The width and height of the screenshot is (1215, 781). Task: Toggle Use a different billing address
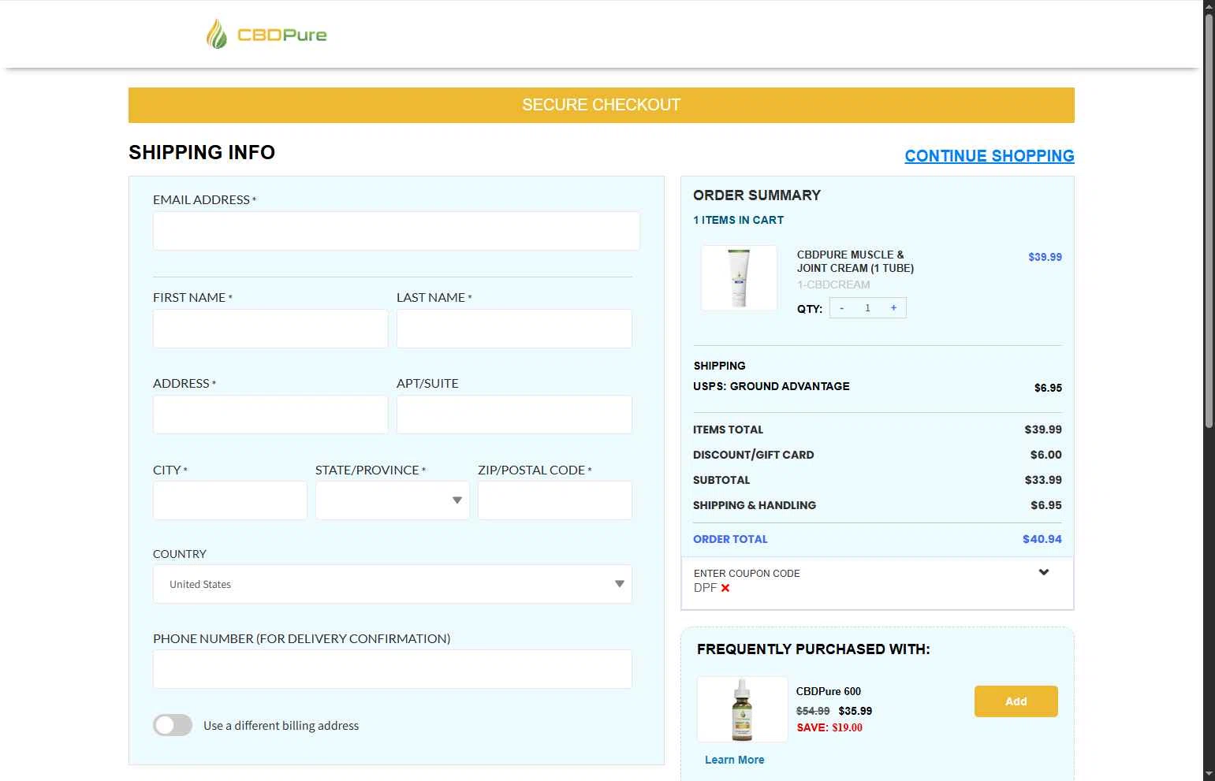pos(173,725)
